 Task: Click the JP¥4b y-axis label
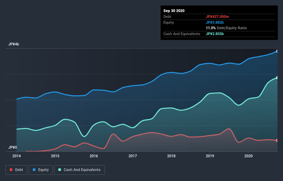(x=13, y=44)
